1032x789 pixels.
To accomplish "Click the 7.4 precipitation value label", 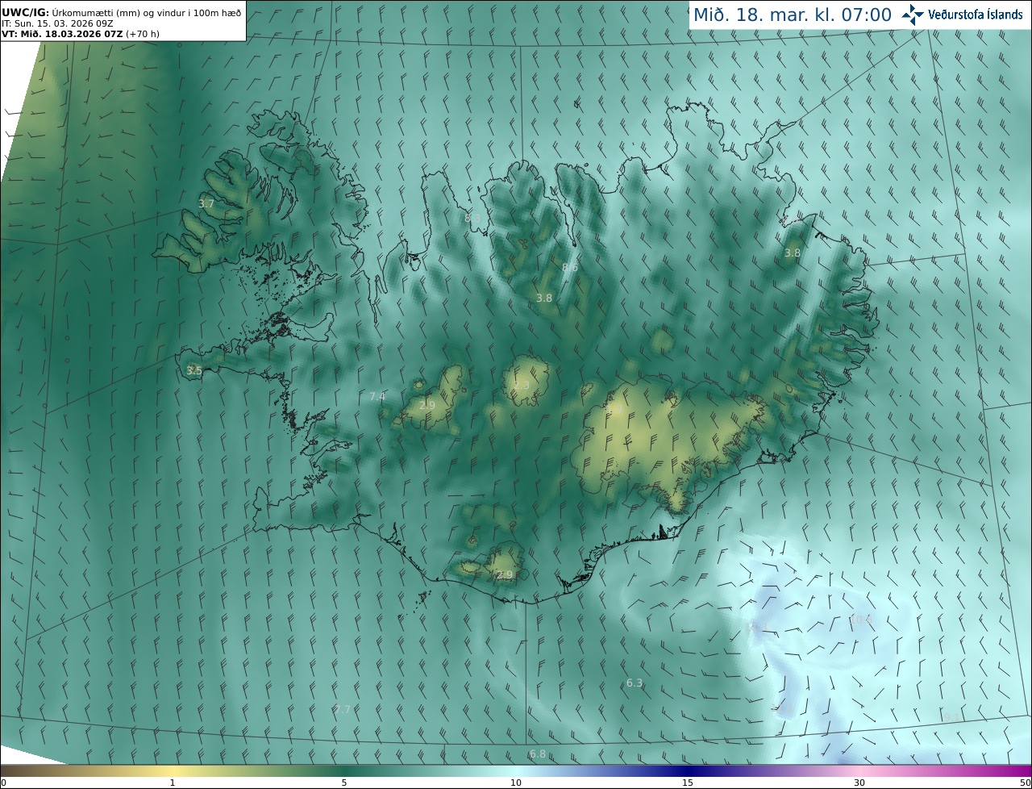I will (377, 396).
